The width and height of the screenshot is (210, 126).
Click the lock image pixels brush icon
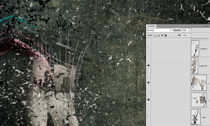pyautogui.click(x=159, y=35)
